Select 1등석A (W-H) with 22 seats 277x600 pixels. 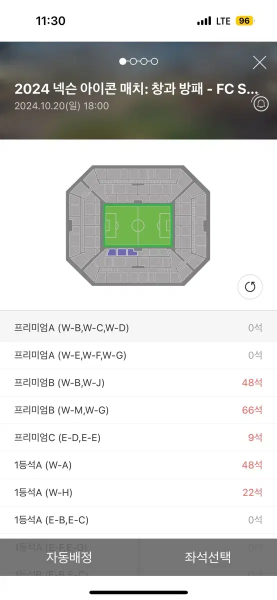click(x=138, y=492)
